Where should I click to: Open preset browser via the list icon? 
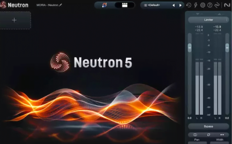145,5
